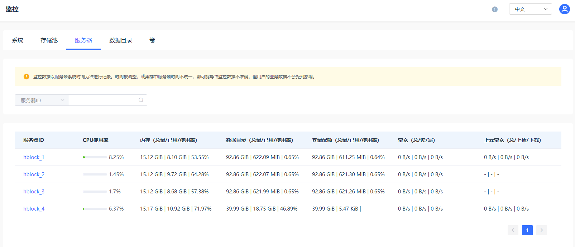Open the 中文 language dropdown
This screenshot has width=575, height=247.
click(x=530, y=9)
